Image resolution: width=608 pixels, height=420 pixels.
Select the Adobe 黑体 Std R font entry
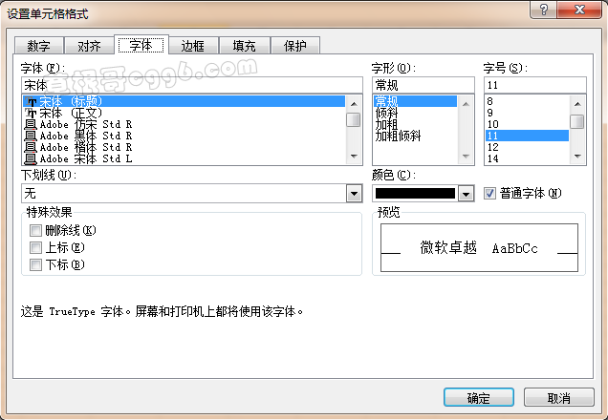tap(85, 136)
